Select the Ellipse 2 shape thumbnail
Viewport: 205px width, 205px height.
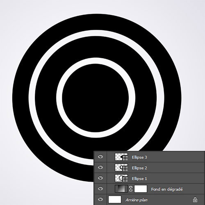121,167
